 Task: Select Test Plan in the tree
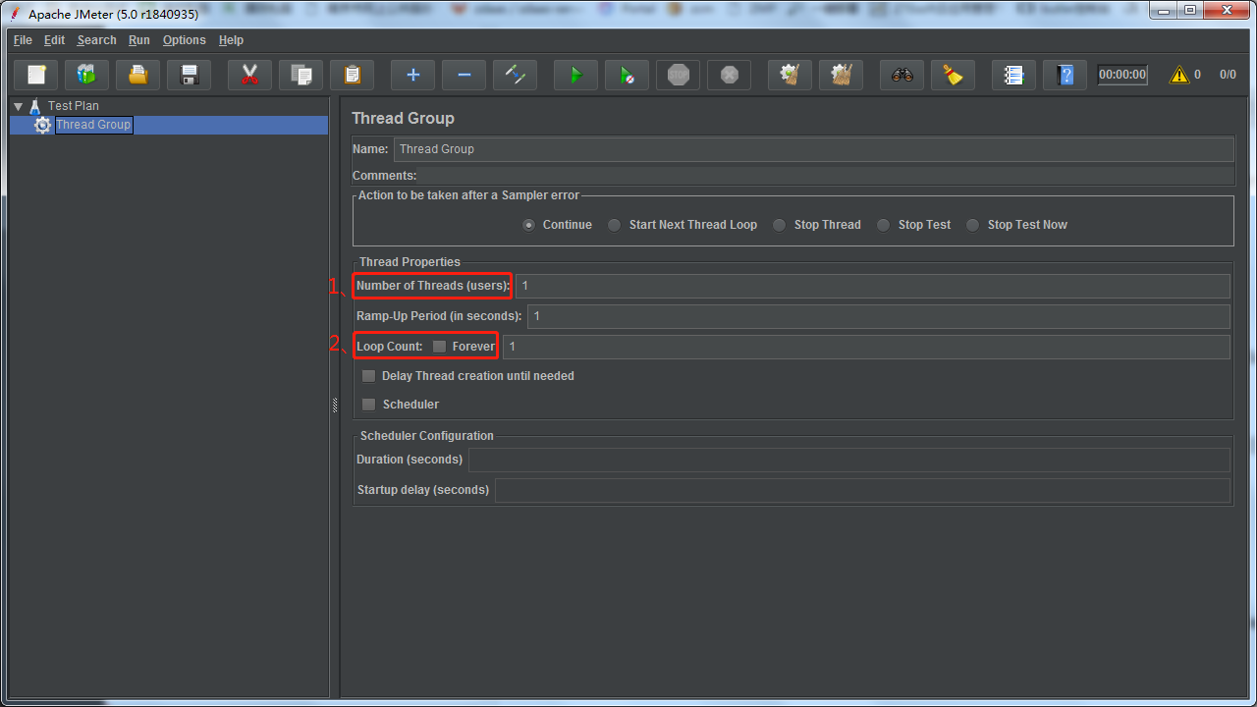74,106
